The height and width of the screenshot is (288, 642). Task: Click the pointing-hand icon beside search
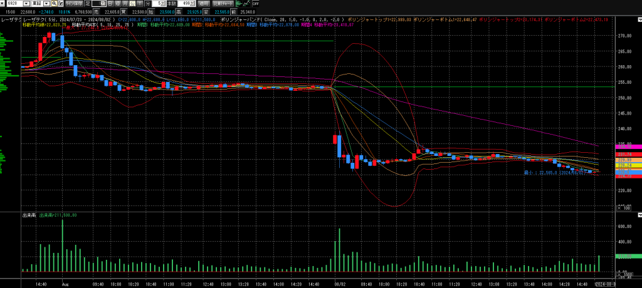coord(61,4)
